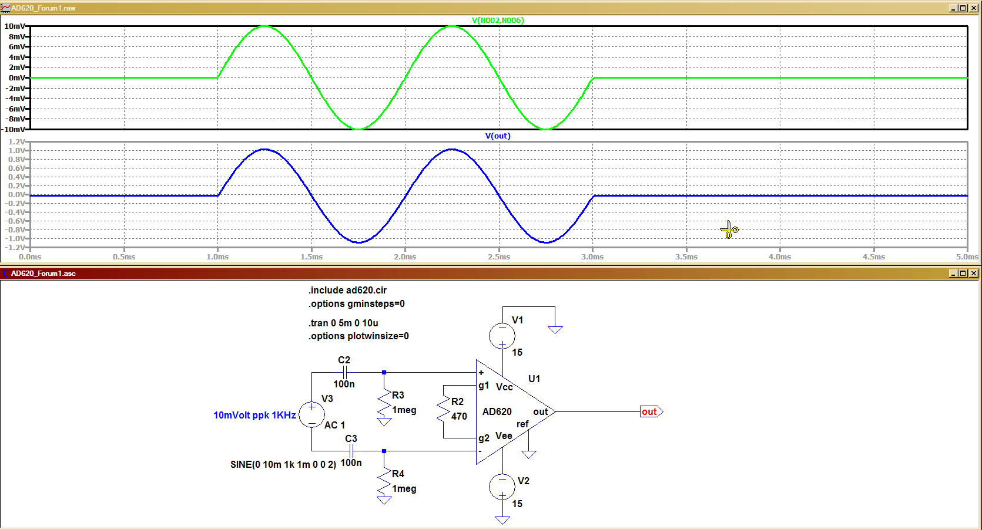Image resolution: width=982 pixels, height=530 pixels.
Task: Click the .include ad620.cir directive
Action: coord(348,290)
